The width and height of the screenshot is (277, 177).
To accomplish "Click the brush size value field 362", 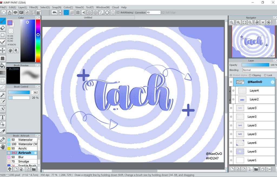I will tap(35, 93).
